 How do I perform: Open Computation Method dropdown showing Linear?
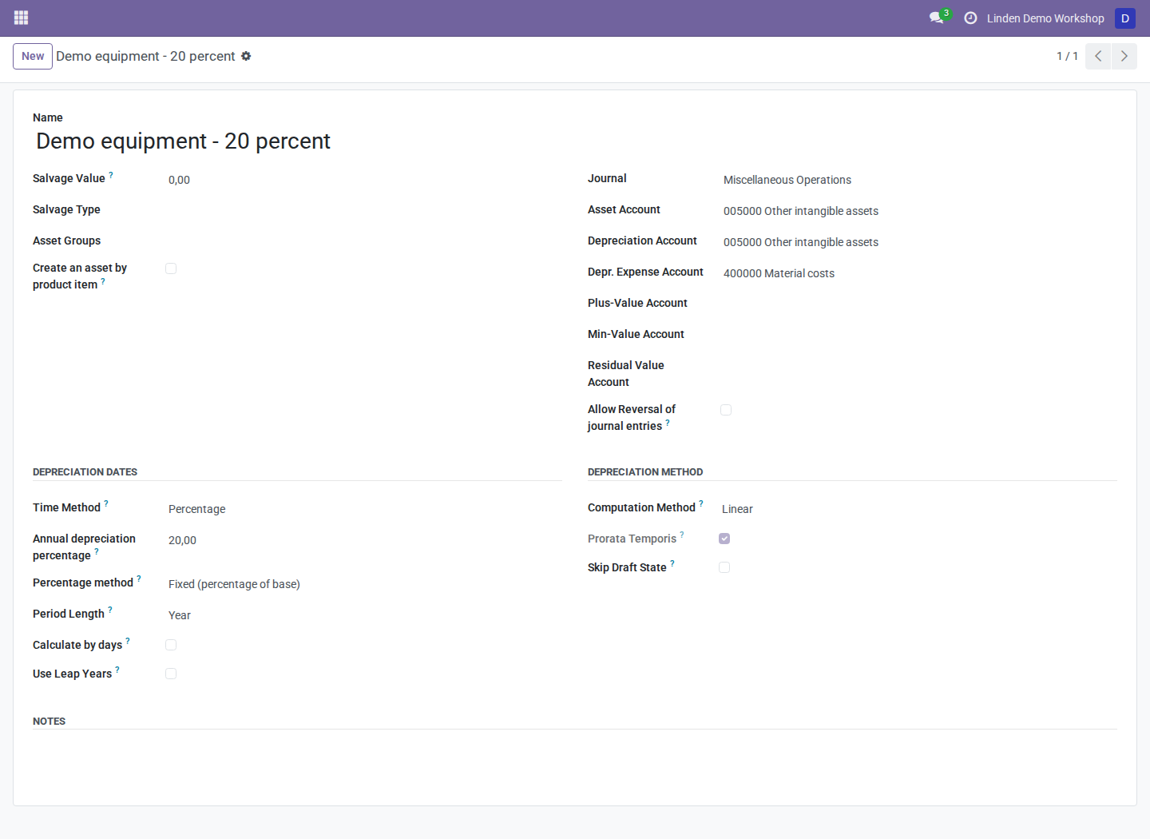(918, 509)
